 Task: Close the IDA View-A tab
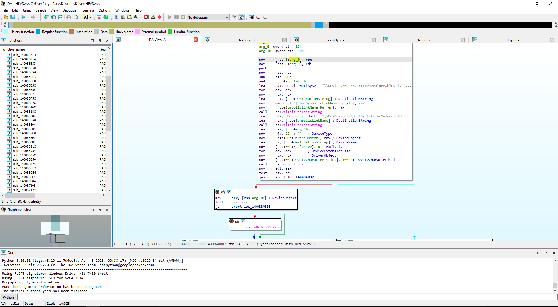[x=196, y=40]
